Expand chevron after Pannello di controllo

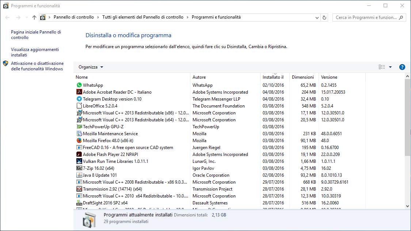[98, 17]
